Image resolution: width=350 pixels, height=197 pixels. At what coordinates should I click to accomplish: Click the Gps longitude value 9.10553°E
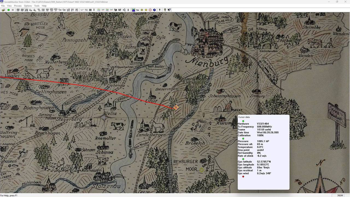tap(263, 165)
